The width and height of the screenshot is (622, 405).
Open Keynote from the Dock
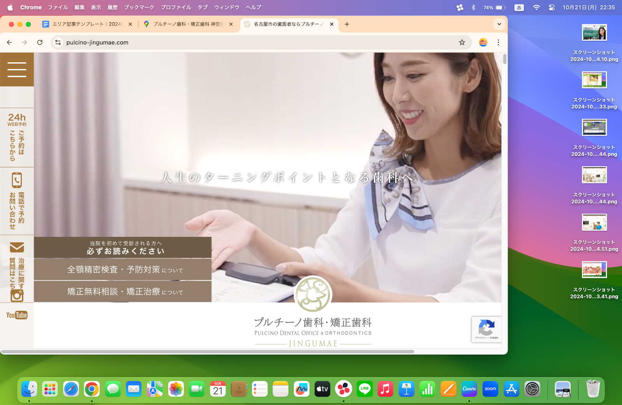[x=406, y=389]
